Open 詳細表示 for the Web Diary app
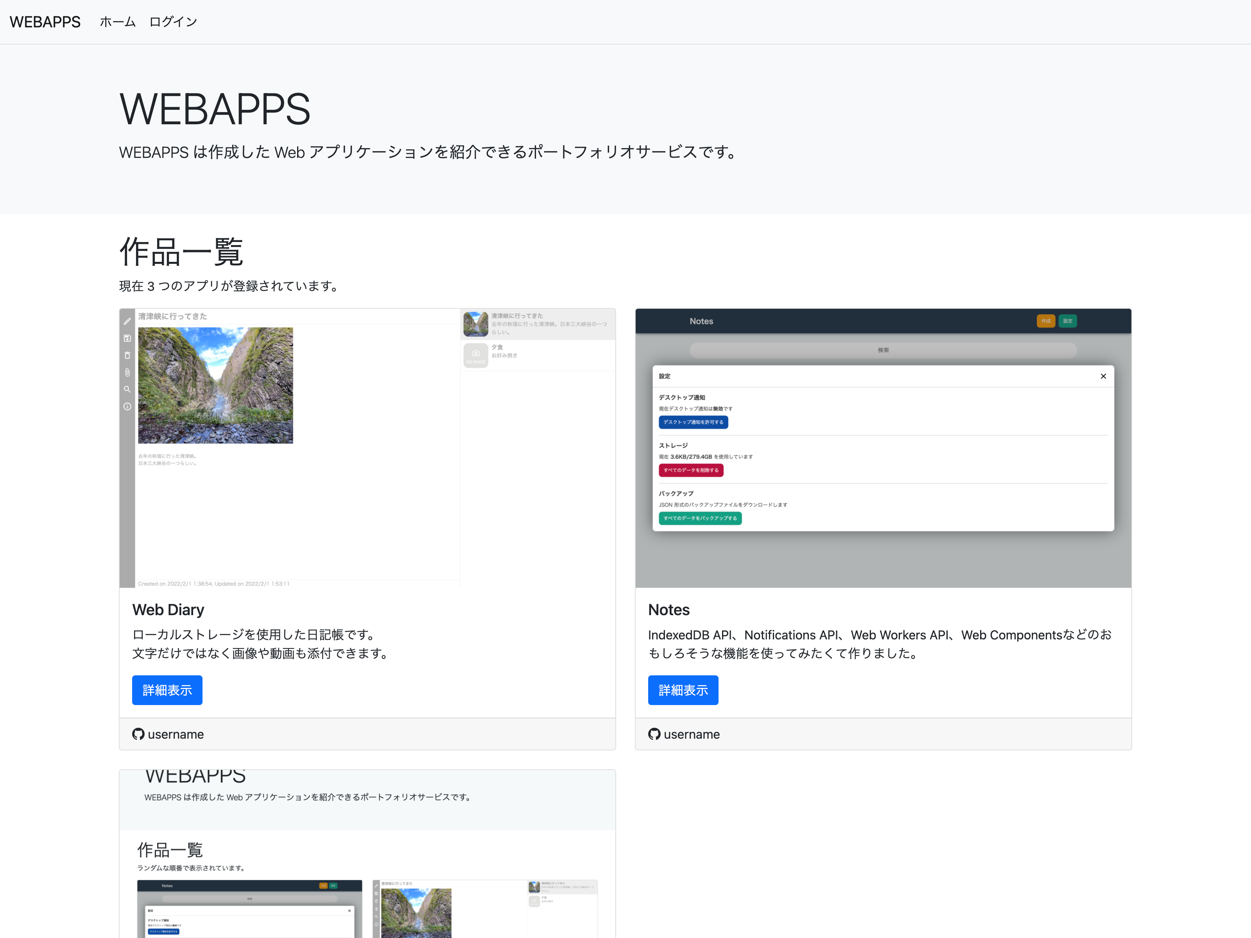 pos(167,690)
